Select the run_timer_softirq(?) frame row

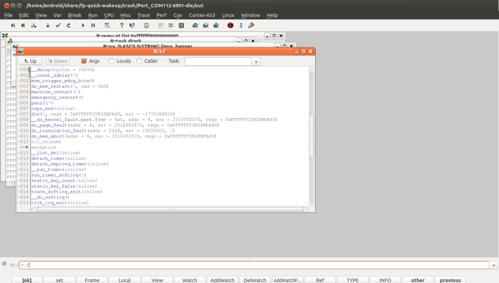[58, 175]
